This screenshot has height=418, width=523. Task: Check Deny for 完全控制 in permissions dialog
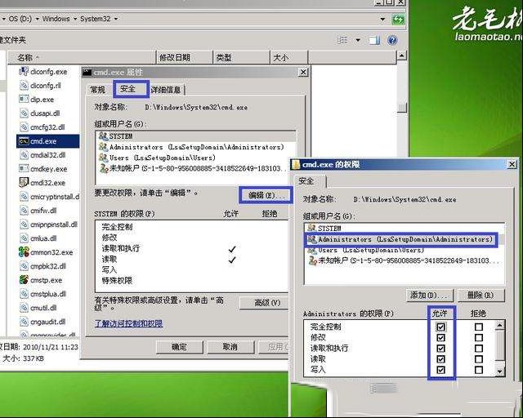pyautogui.click(x=479, y=327)
